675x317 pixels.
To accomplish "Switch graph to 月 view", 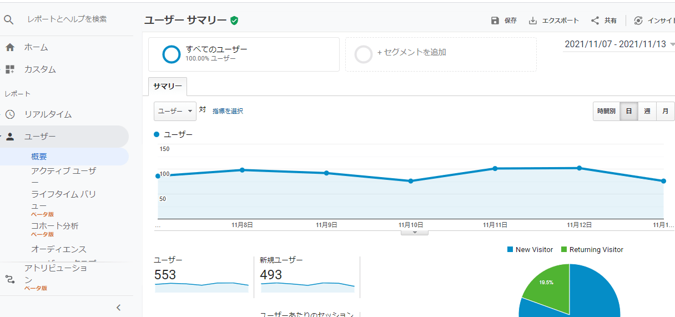I will (x=665, y=111).
